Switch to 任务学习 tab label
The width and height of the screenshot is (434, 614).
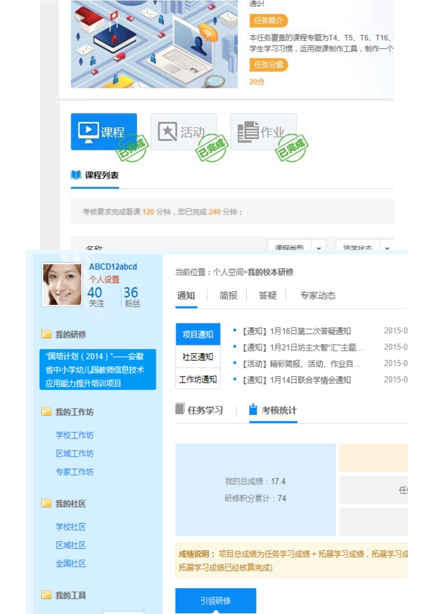coord(205,410)
